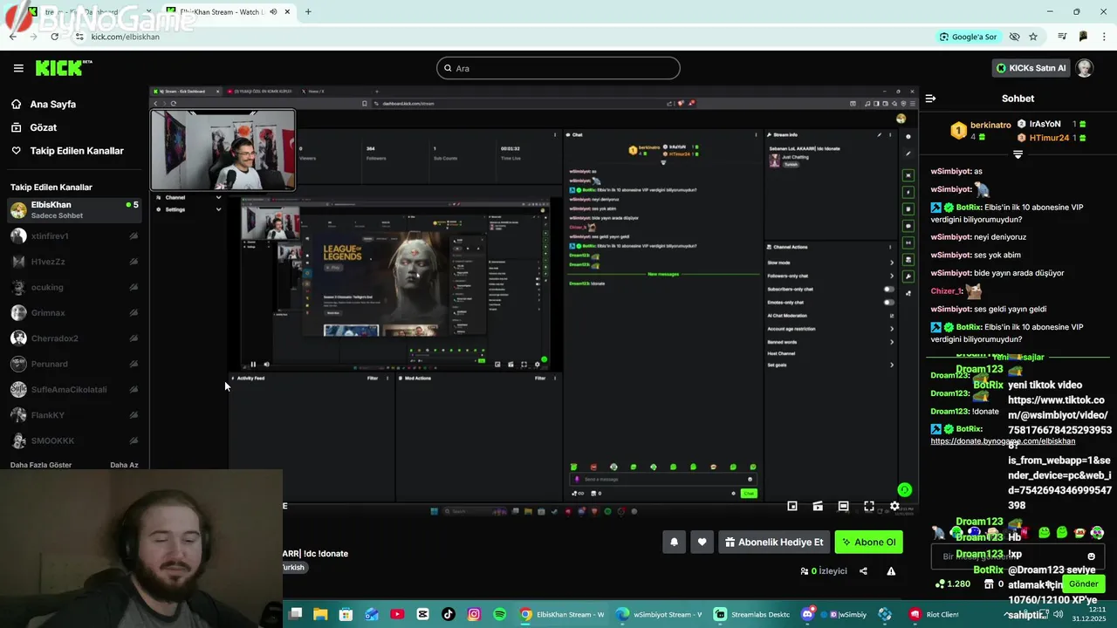The width and height of the screenshot is (1117, 628).
Task: Focus the Ara search field
Action: tap(558, 68)
